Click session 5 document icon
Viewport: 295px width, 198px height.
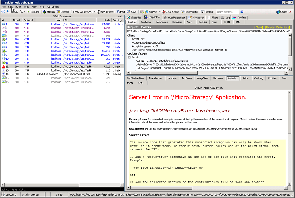4,39
